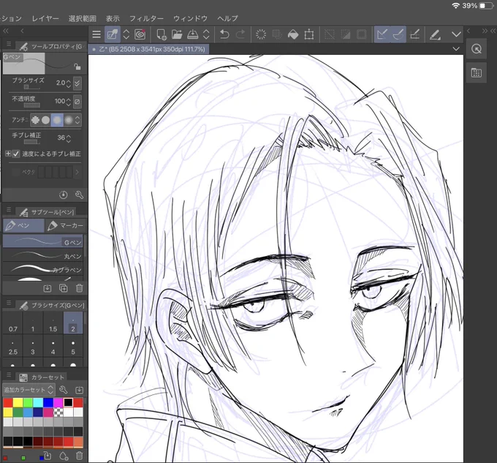Toggle Snap to Ruler icon
This screenshot has height=463, width=497.
382,34
